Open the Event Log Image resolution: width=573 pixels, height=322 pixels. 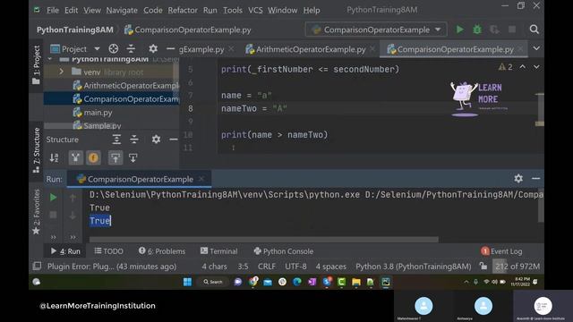click(501, 251)
